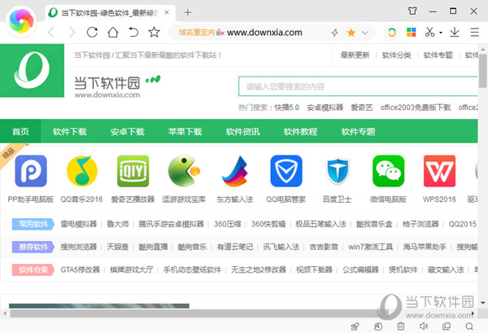Expand the dropdown next to the scissors tool
This screenshot has width=488, height=333.
click(442, 33)
